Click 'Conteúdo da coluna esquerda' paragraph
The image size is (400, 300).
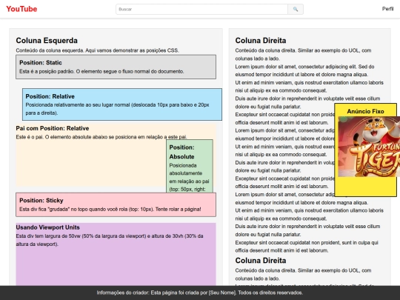click(97, 50)
